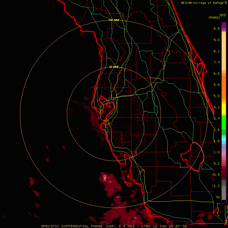Image resolution: width=228 pixels, height=228 pixels.
Task: Click the 0.5 DEG elevation text
Action: 127,226
